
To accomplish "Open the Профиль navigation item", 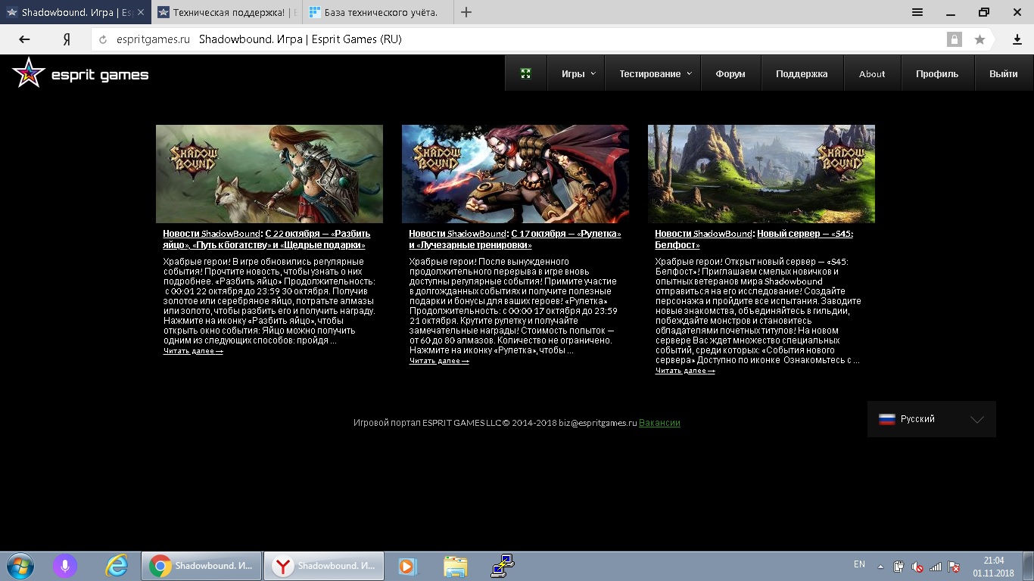I will click(x=937, y=73).
